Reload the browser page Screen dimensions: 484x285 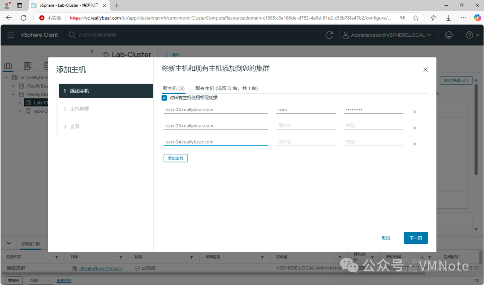point(23,18)
